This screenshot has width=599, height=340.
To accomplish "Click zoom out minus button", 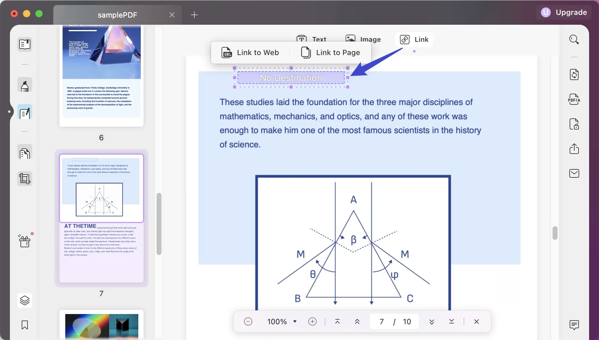I will pos(248,321).
